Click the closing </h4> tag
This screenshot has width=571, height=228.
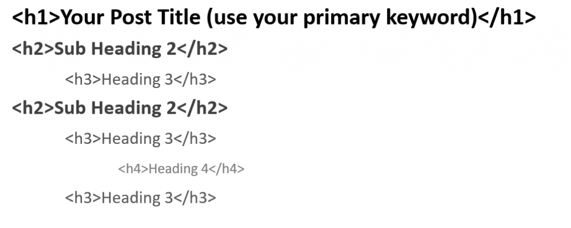[226, 169]
